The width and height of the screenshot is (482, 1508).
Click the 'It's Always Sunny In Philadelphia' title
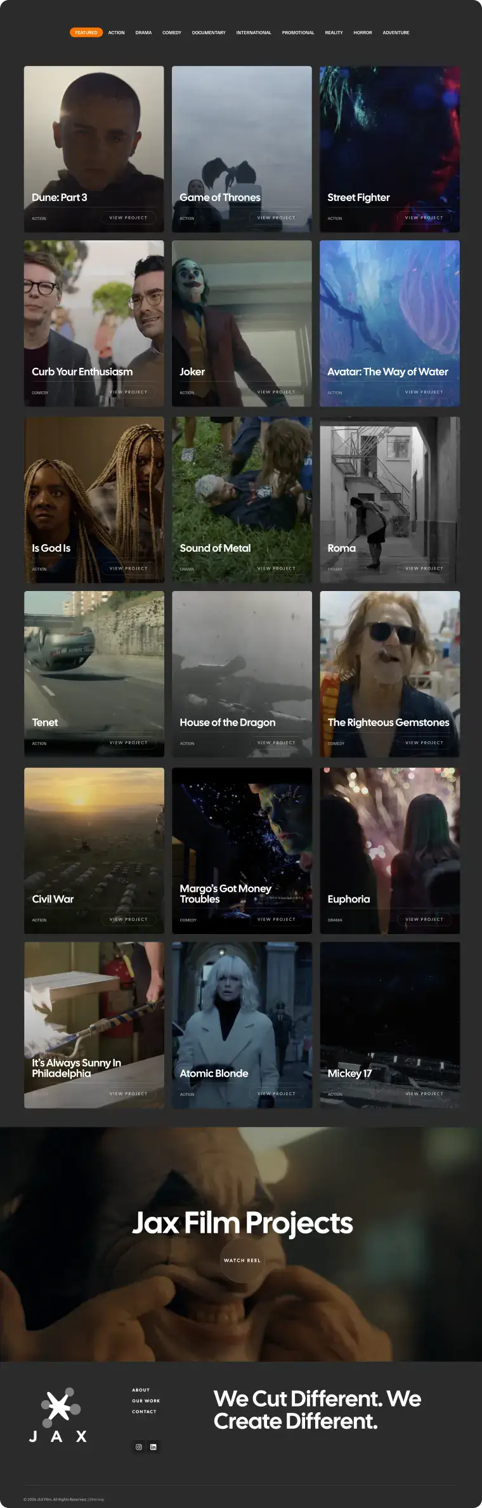coord(76,1068)
